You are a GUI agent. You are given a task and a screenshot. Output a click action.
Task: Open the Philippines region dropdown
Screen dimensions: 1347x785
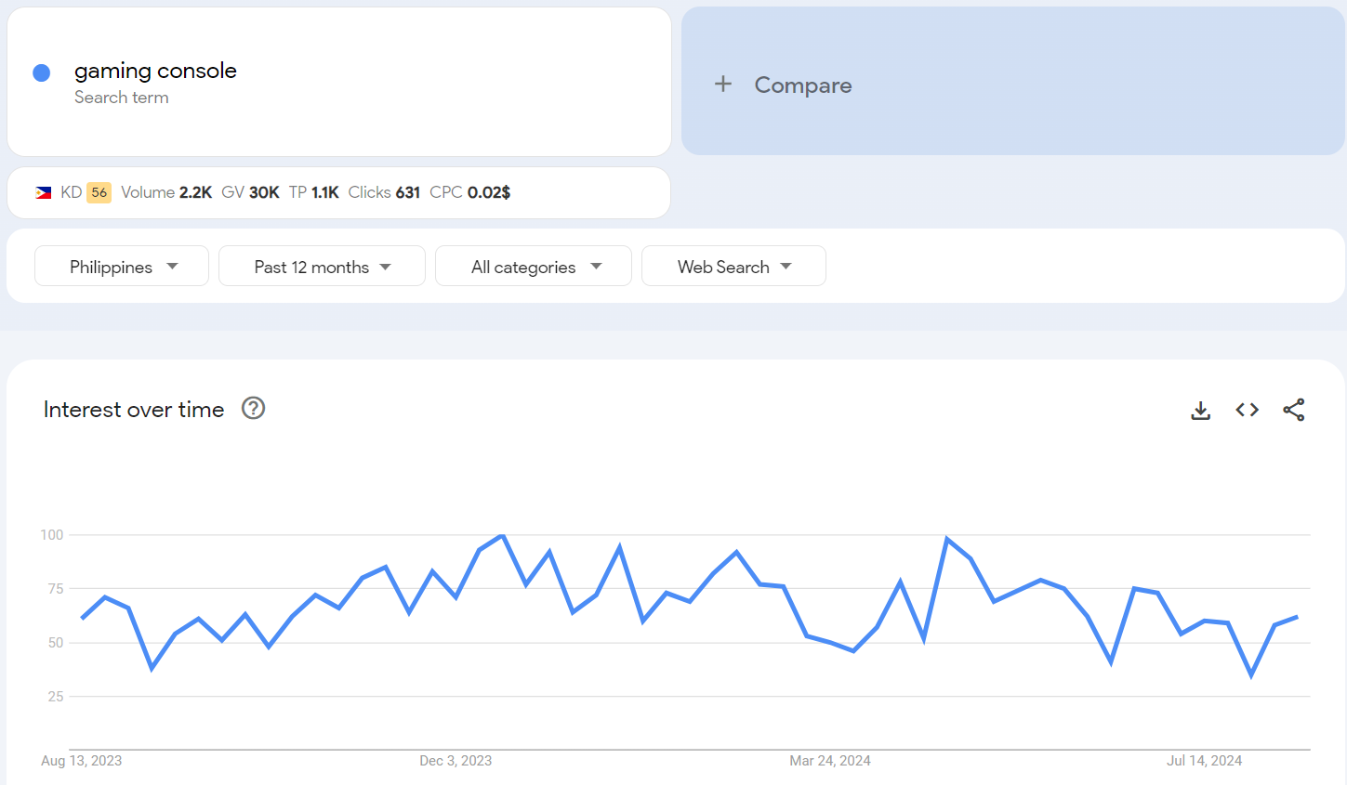122,267
